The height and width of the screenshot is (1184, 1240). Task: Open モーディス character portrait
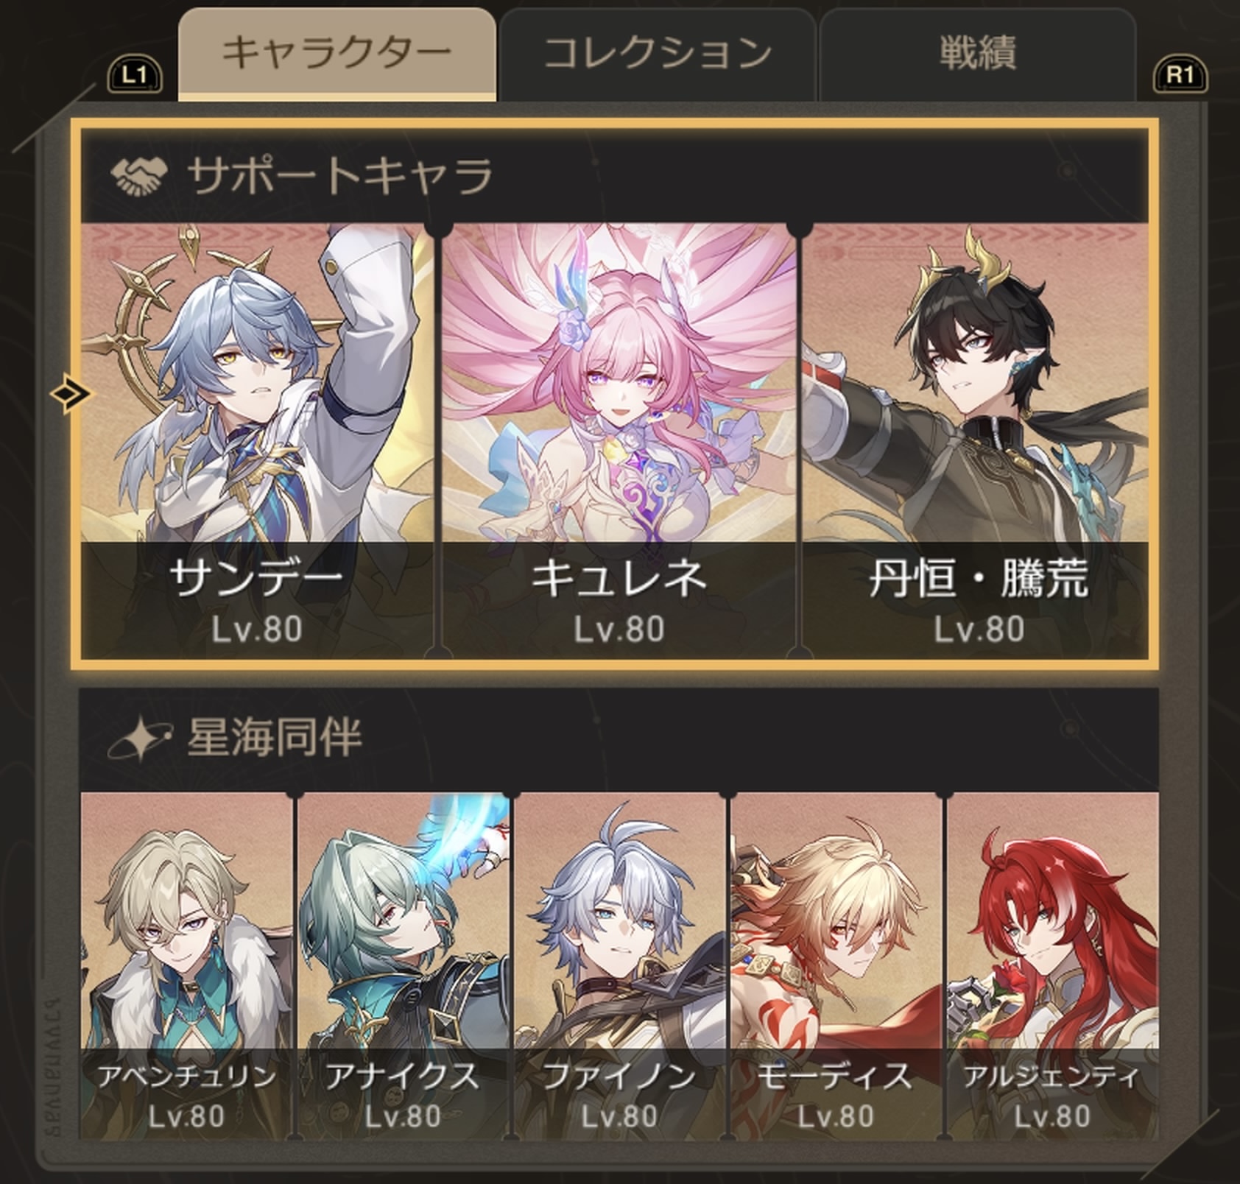pos(836,965)
